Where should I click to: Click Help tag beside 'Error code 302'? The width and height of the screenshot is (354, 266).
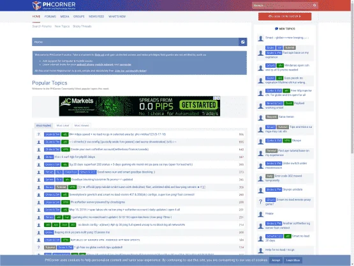[x=270, y=176]
